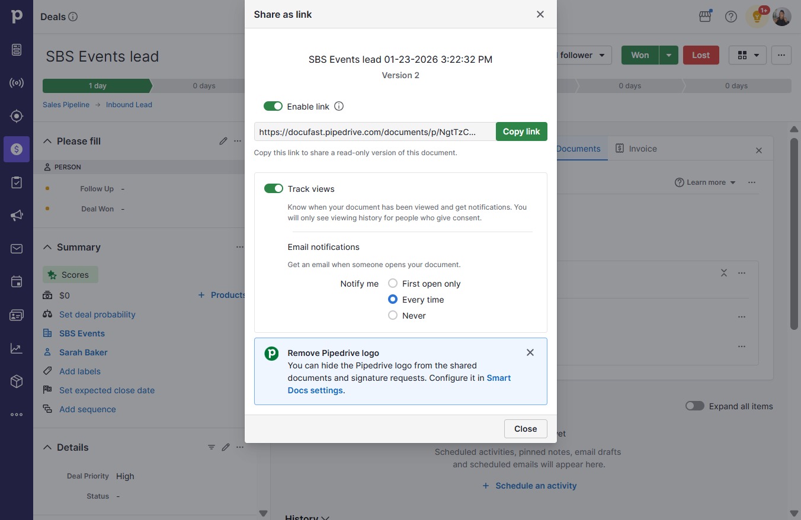This screenshot has width=801, height=520.
Task: Edit the Please fill section with pencil
Action: point(223,141)
